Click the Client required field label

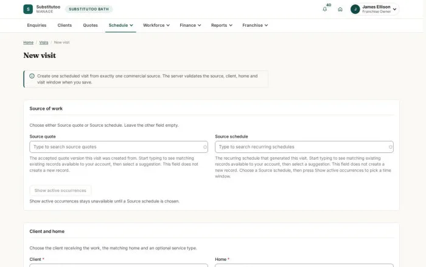[37, 259]
